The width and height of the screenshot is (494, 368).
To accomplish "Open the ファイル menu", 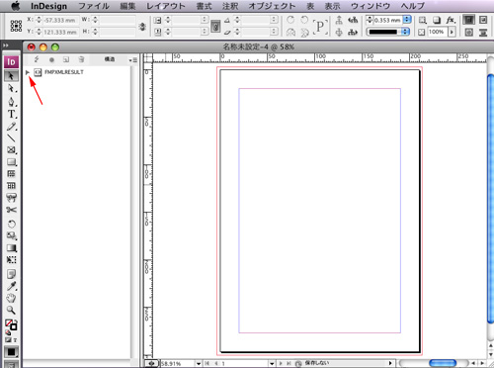I will tap(94, 6).
